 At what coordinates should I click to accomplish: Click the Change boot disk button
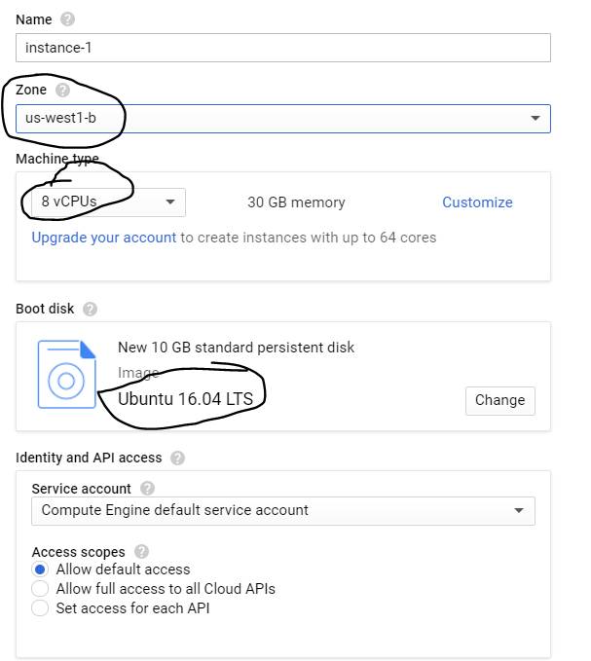click(x=499, y=400)
